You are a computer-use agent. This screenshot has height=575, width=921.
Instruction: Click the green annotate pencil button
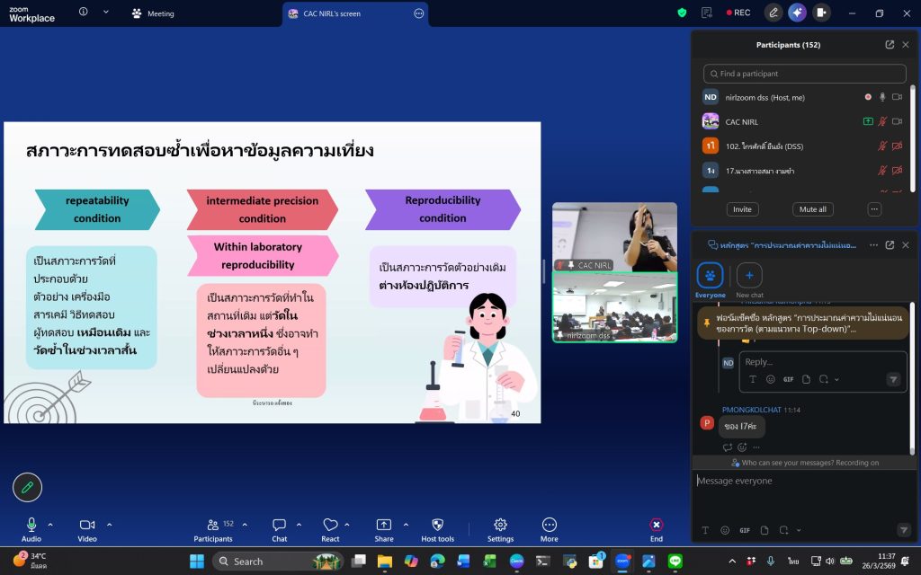[27, 487]
